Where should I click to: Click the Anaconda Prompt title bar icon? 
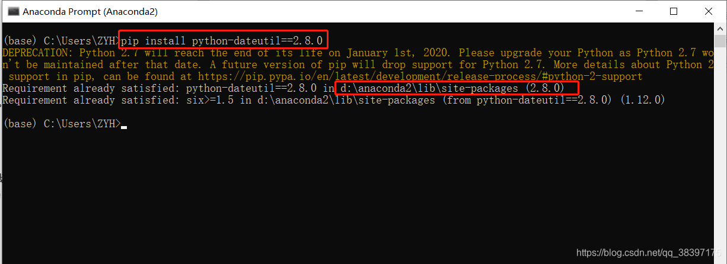coord(12,11)
